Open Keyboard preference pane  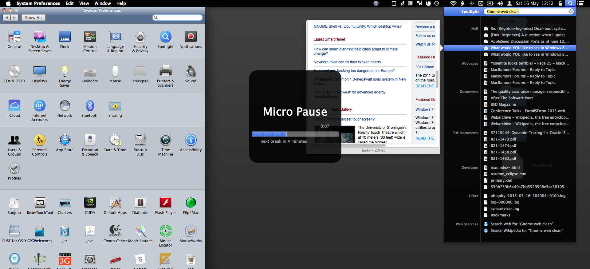coord(90,74)
